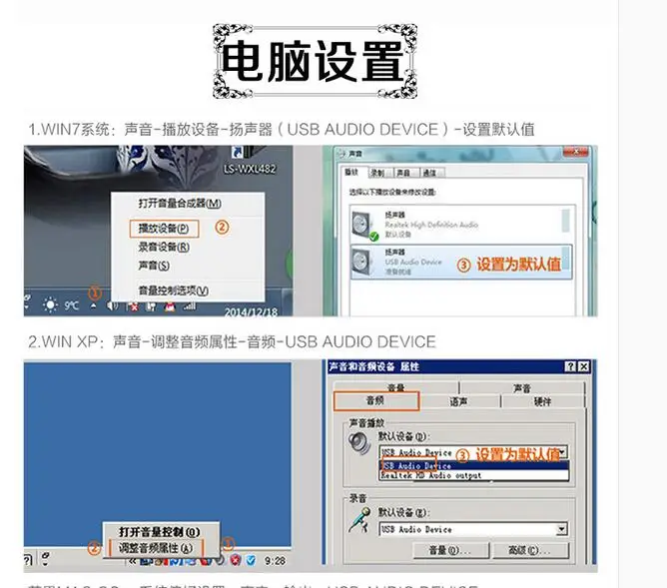Screen dimensions: 667x588
Task: Open the red-X flag icon in Win7 tray
Action: click(132, 306)
